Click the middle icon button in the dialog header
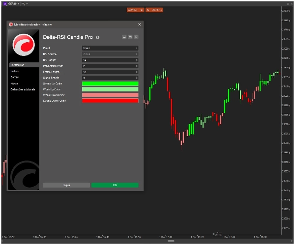295x245 pixels. tap(130, 37)
